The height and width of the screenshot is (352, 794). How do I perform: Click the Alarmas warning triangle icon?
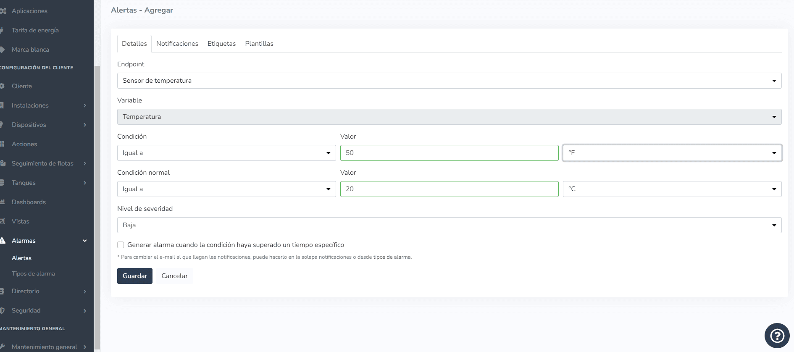[3, 241]
